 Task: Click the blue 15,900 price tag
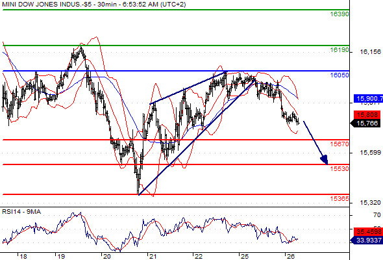coord(368,99)
